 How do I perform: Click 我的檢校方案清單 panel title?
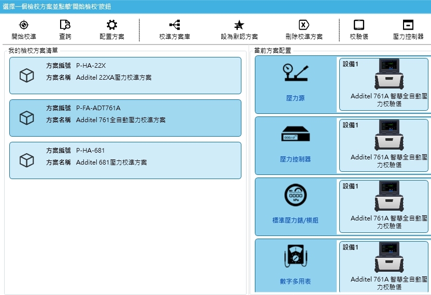(x=33, y=51)
